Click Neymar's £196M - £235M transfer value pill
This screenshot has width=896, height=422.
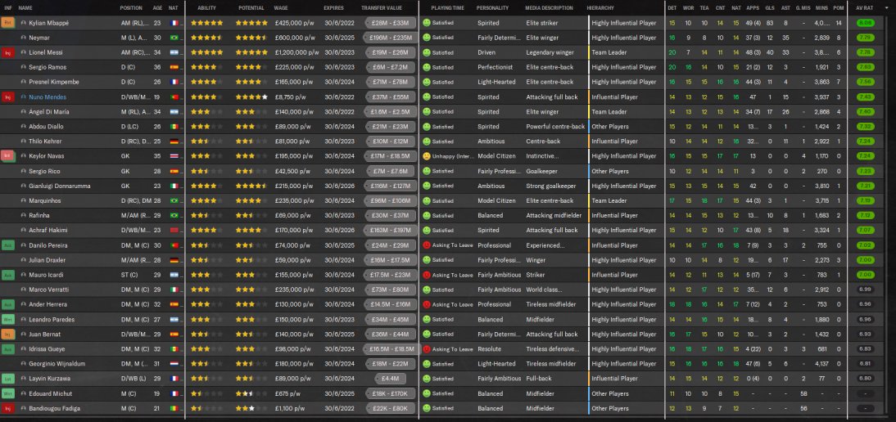coord(391,38)
